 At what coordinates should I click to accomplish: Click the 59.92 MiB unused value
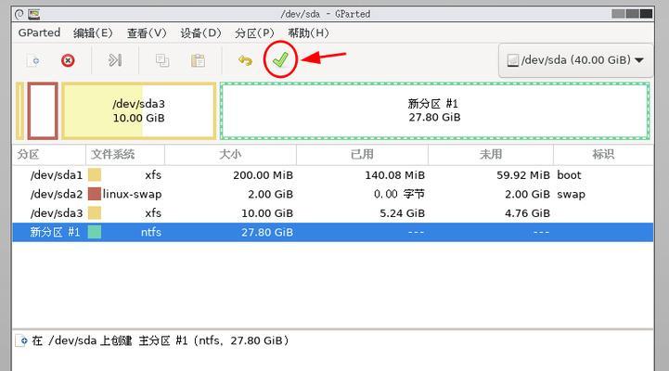(523, 175)
